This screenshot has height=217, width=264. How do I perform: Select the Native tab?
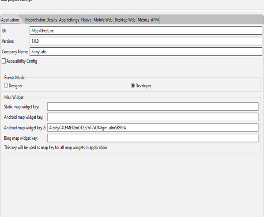86,20
